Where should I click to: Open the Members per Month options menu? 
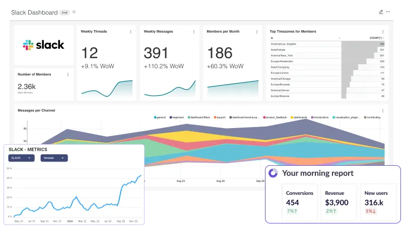(x=257, y=32)
